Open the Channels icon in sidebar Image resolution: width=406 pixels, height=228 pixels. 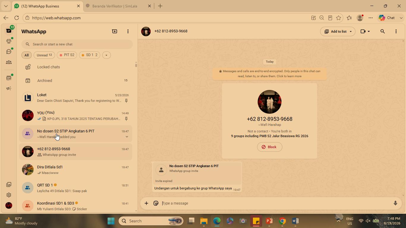pyautogui.click(x=9, y=52)
